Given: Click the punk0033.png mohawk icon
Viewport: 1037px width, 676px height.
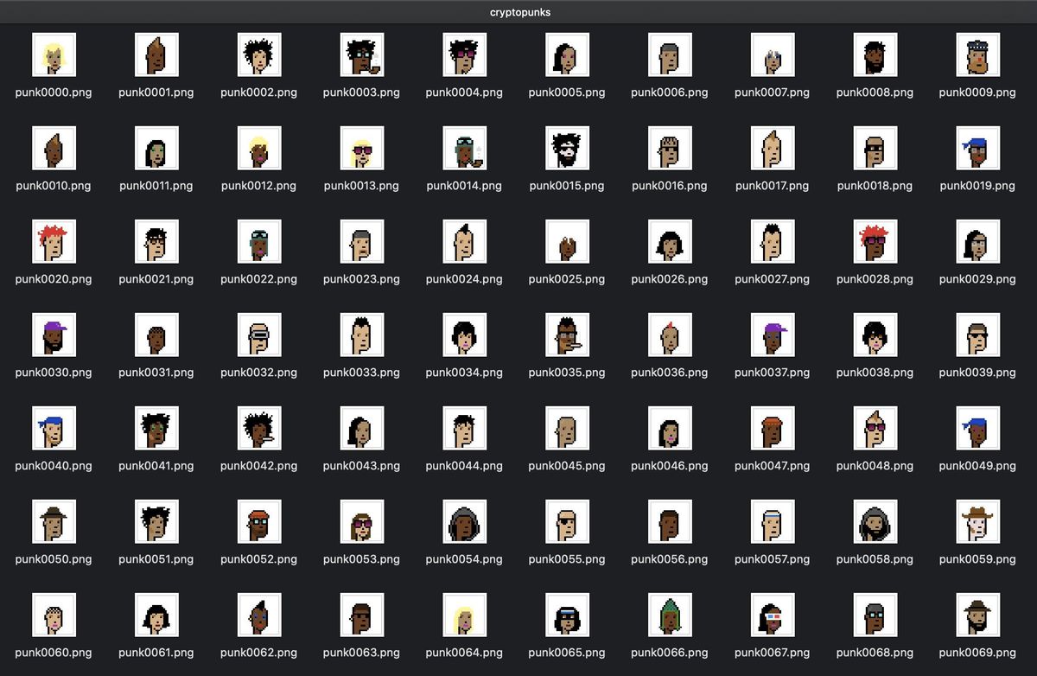Looking at the screenshot, I should (x=362, y=335).
